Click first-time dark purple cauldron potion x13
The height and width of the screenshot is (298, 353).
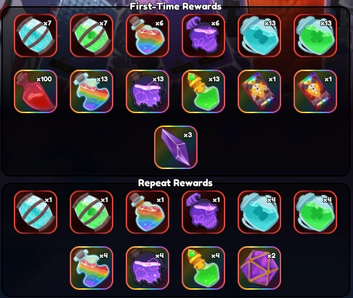147,91
